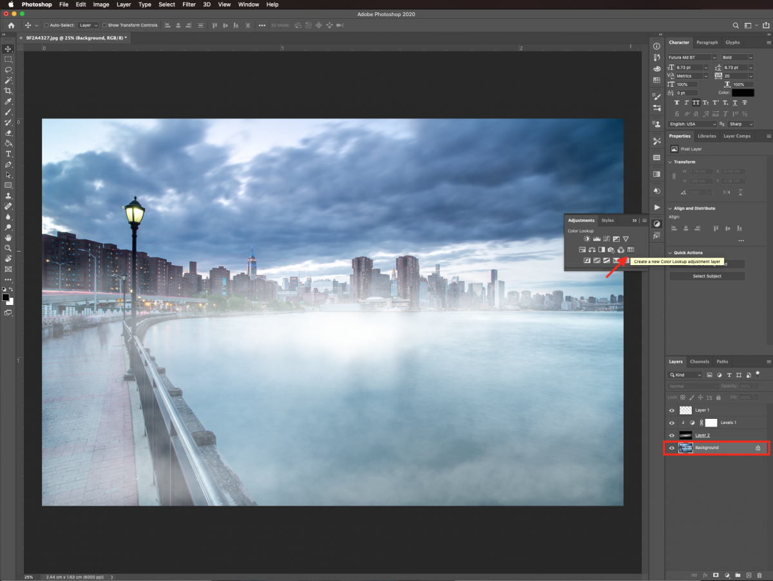Open the Filter menu

tap(189, 5)
